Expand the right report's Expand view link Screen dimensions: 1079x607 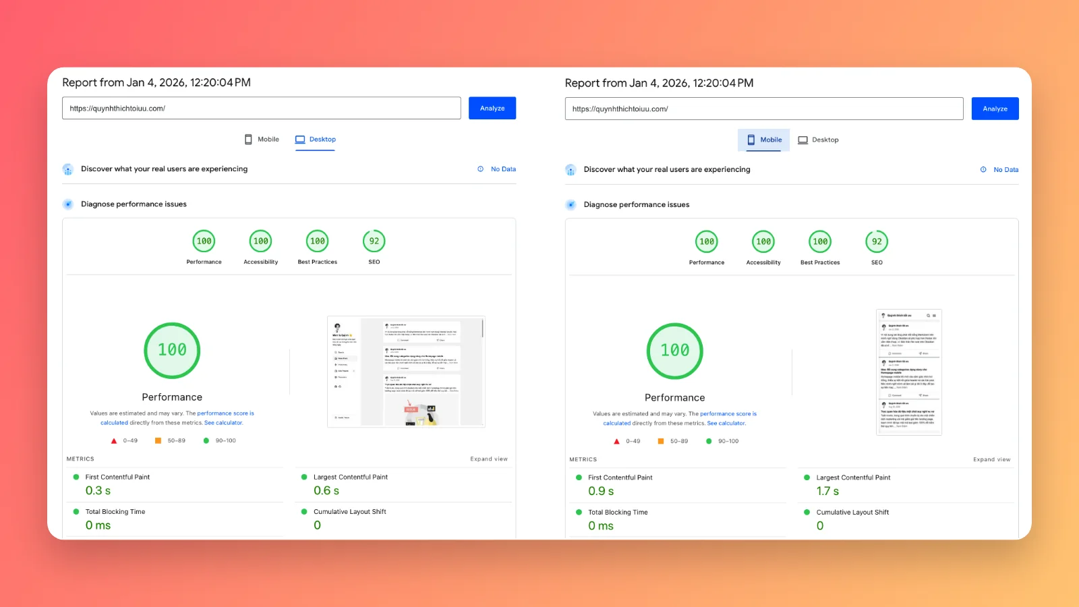coord(991,459)
